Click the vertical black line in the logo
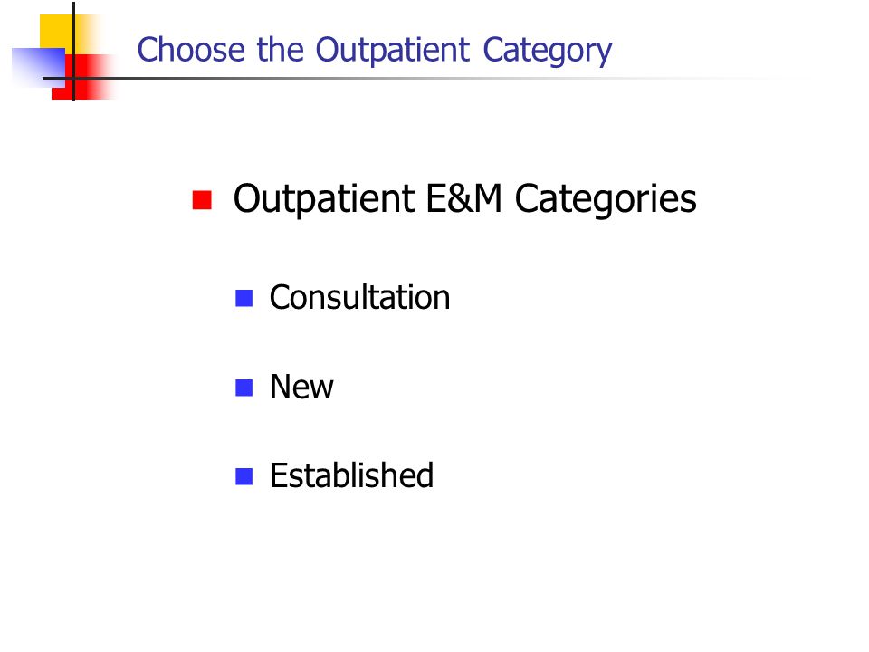This screenshot has height=652, width=869. point(73,52)
